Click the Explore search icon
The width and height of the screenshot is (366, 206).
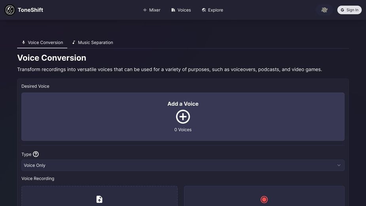tap(204, 10)
